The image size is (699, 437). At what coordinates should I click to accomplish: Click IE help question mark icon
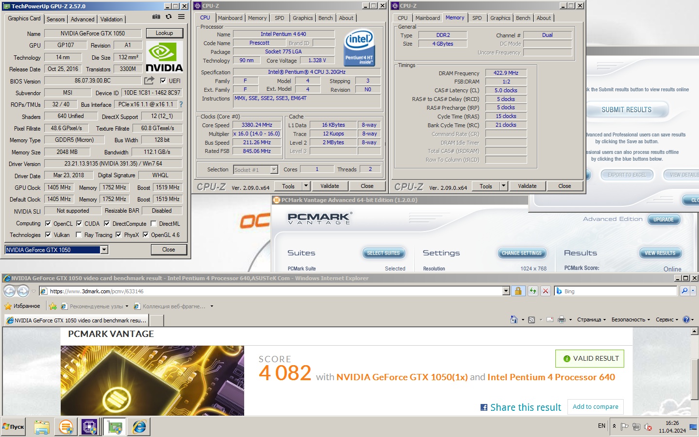686,319
